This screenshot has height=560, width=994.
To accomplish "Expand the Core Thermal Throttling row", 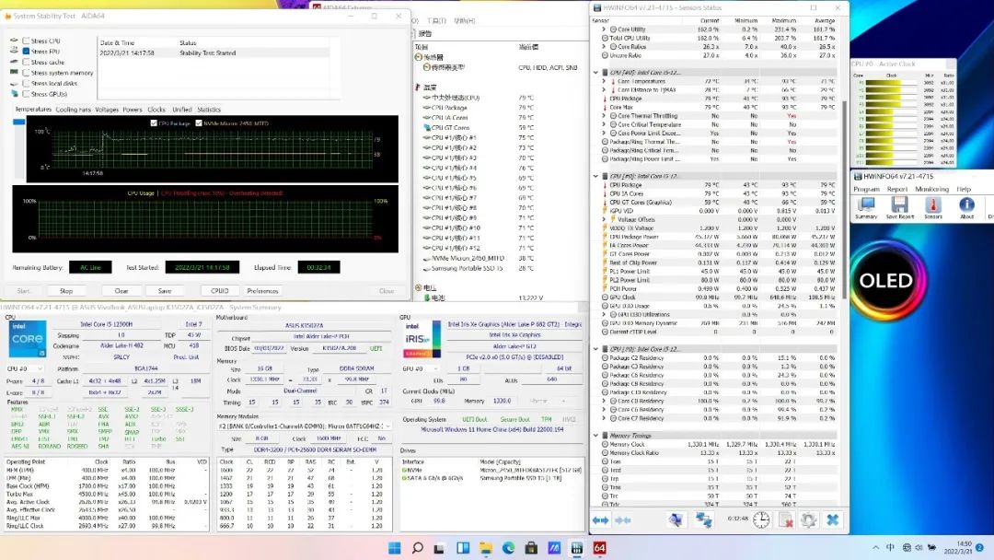I will click(604, 116).
